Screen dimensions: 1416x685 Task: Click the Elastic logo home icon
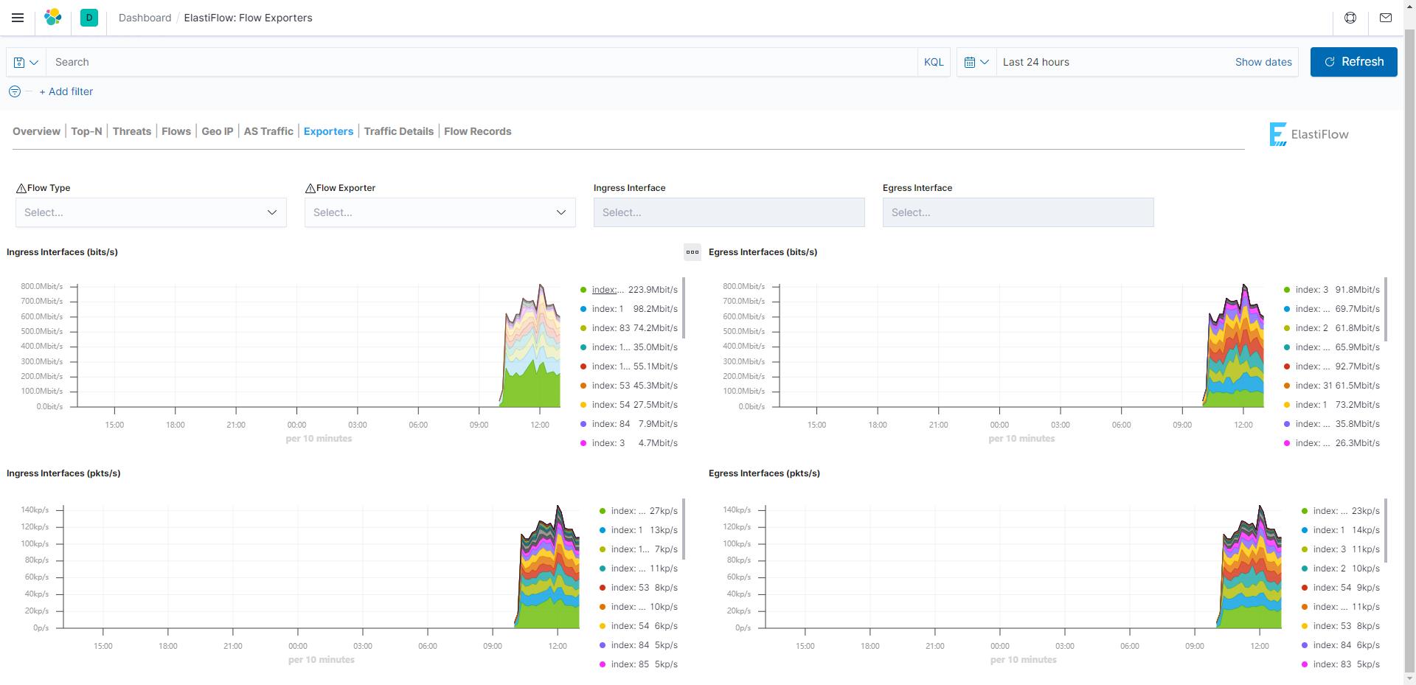53,18
